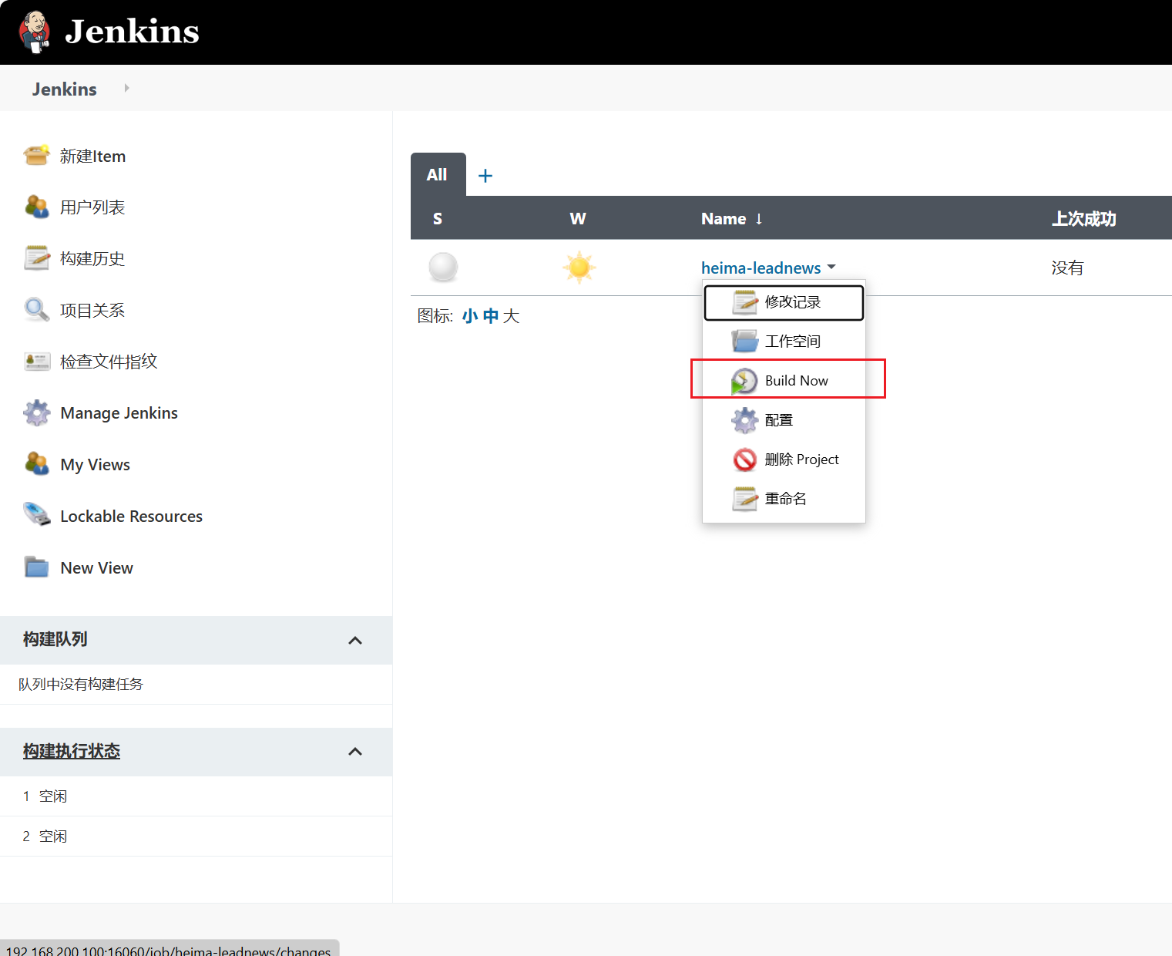Click the Lockable Resources drive icon
The image size is (1172, 956).
click(x=36, y=515)
